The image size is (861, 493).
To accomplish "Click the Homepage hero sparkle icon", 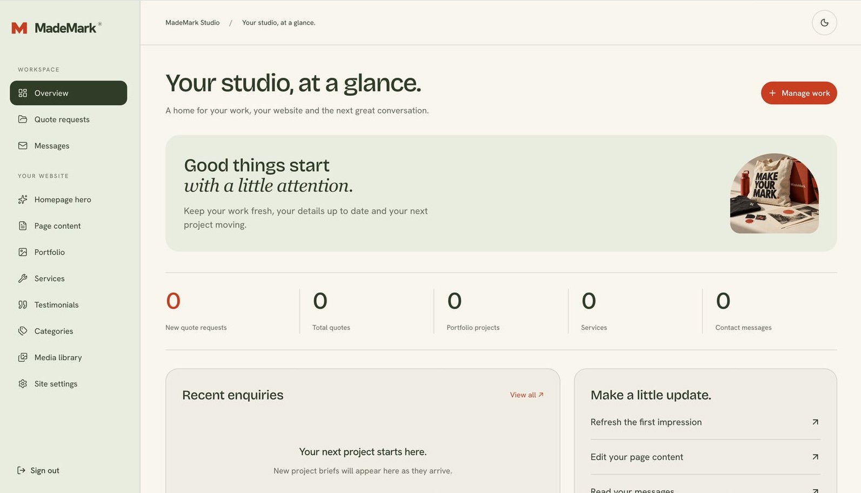I will [23, 199].
